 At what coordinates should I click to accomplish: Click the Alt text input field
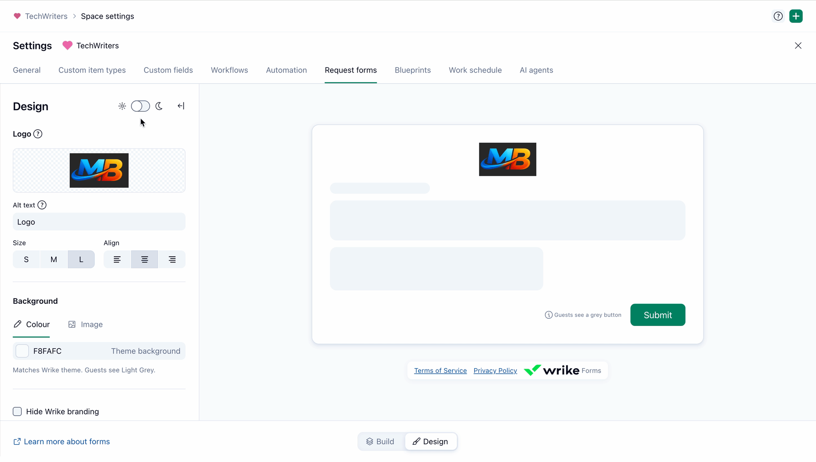99,222
